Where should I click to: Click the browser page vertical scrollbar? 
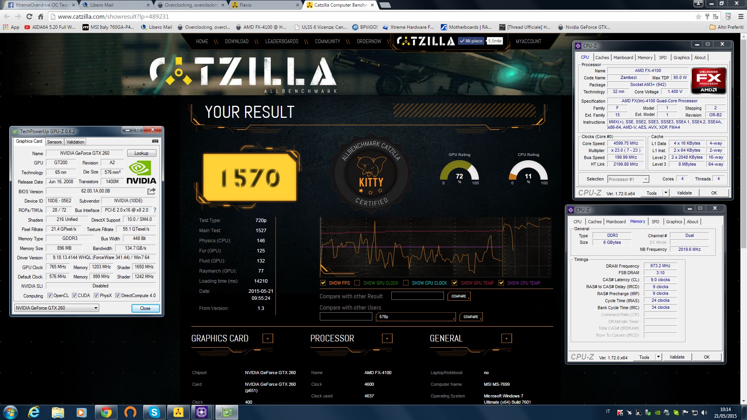743,144
